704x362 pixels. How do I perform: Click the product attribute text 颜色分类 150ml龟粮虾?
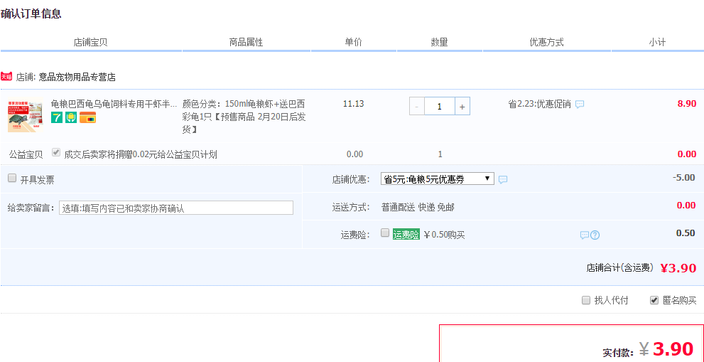[244, 117]
